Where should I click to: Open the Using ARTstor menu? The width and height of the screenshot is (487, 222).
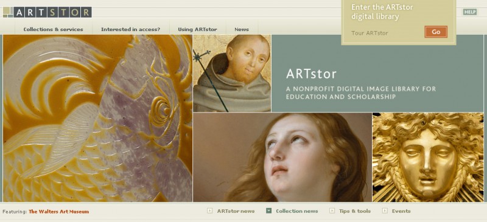coord(197,29)
